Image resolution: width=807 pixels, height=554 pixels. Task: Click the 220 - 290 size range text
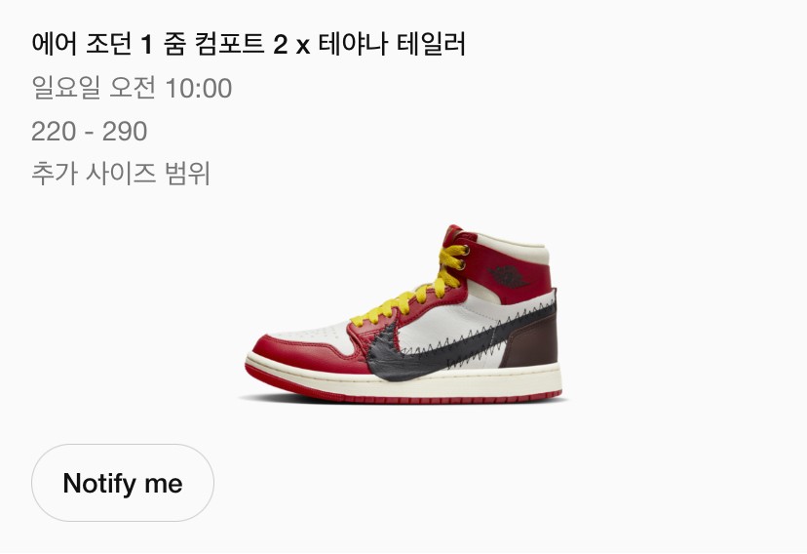89,132
